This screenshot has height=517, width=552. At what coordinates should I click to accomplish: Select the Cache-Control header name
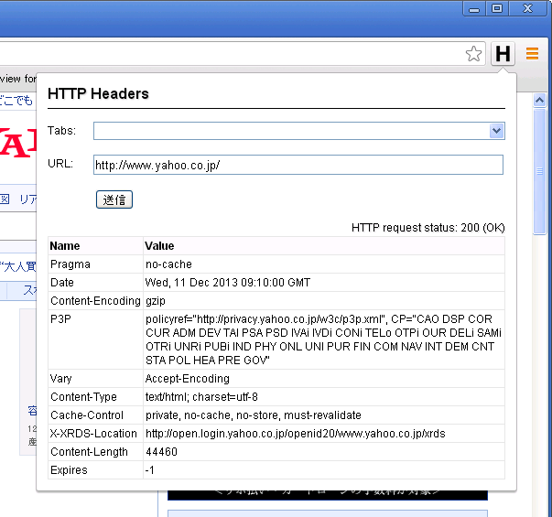(x=87, y=415)
